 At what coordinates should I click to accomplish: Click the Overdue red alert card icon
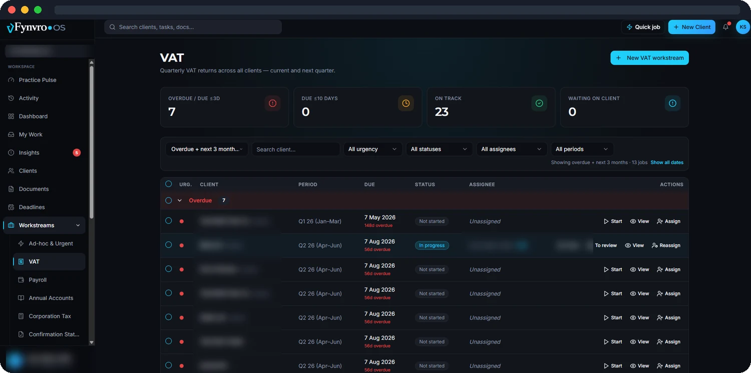[x=272, y=103]
